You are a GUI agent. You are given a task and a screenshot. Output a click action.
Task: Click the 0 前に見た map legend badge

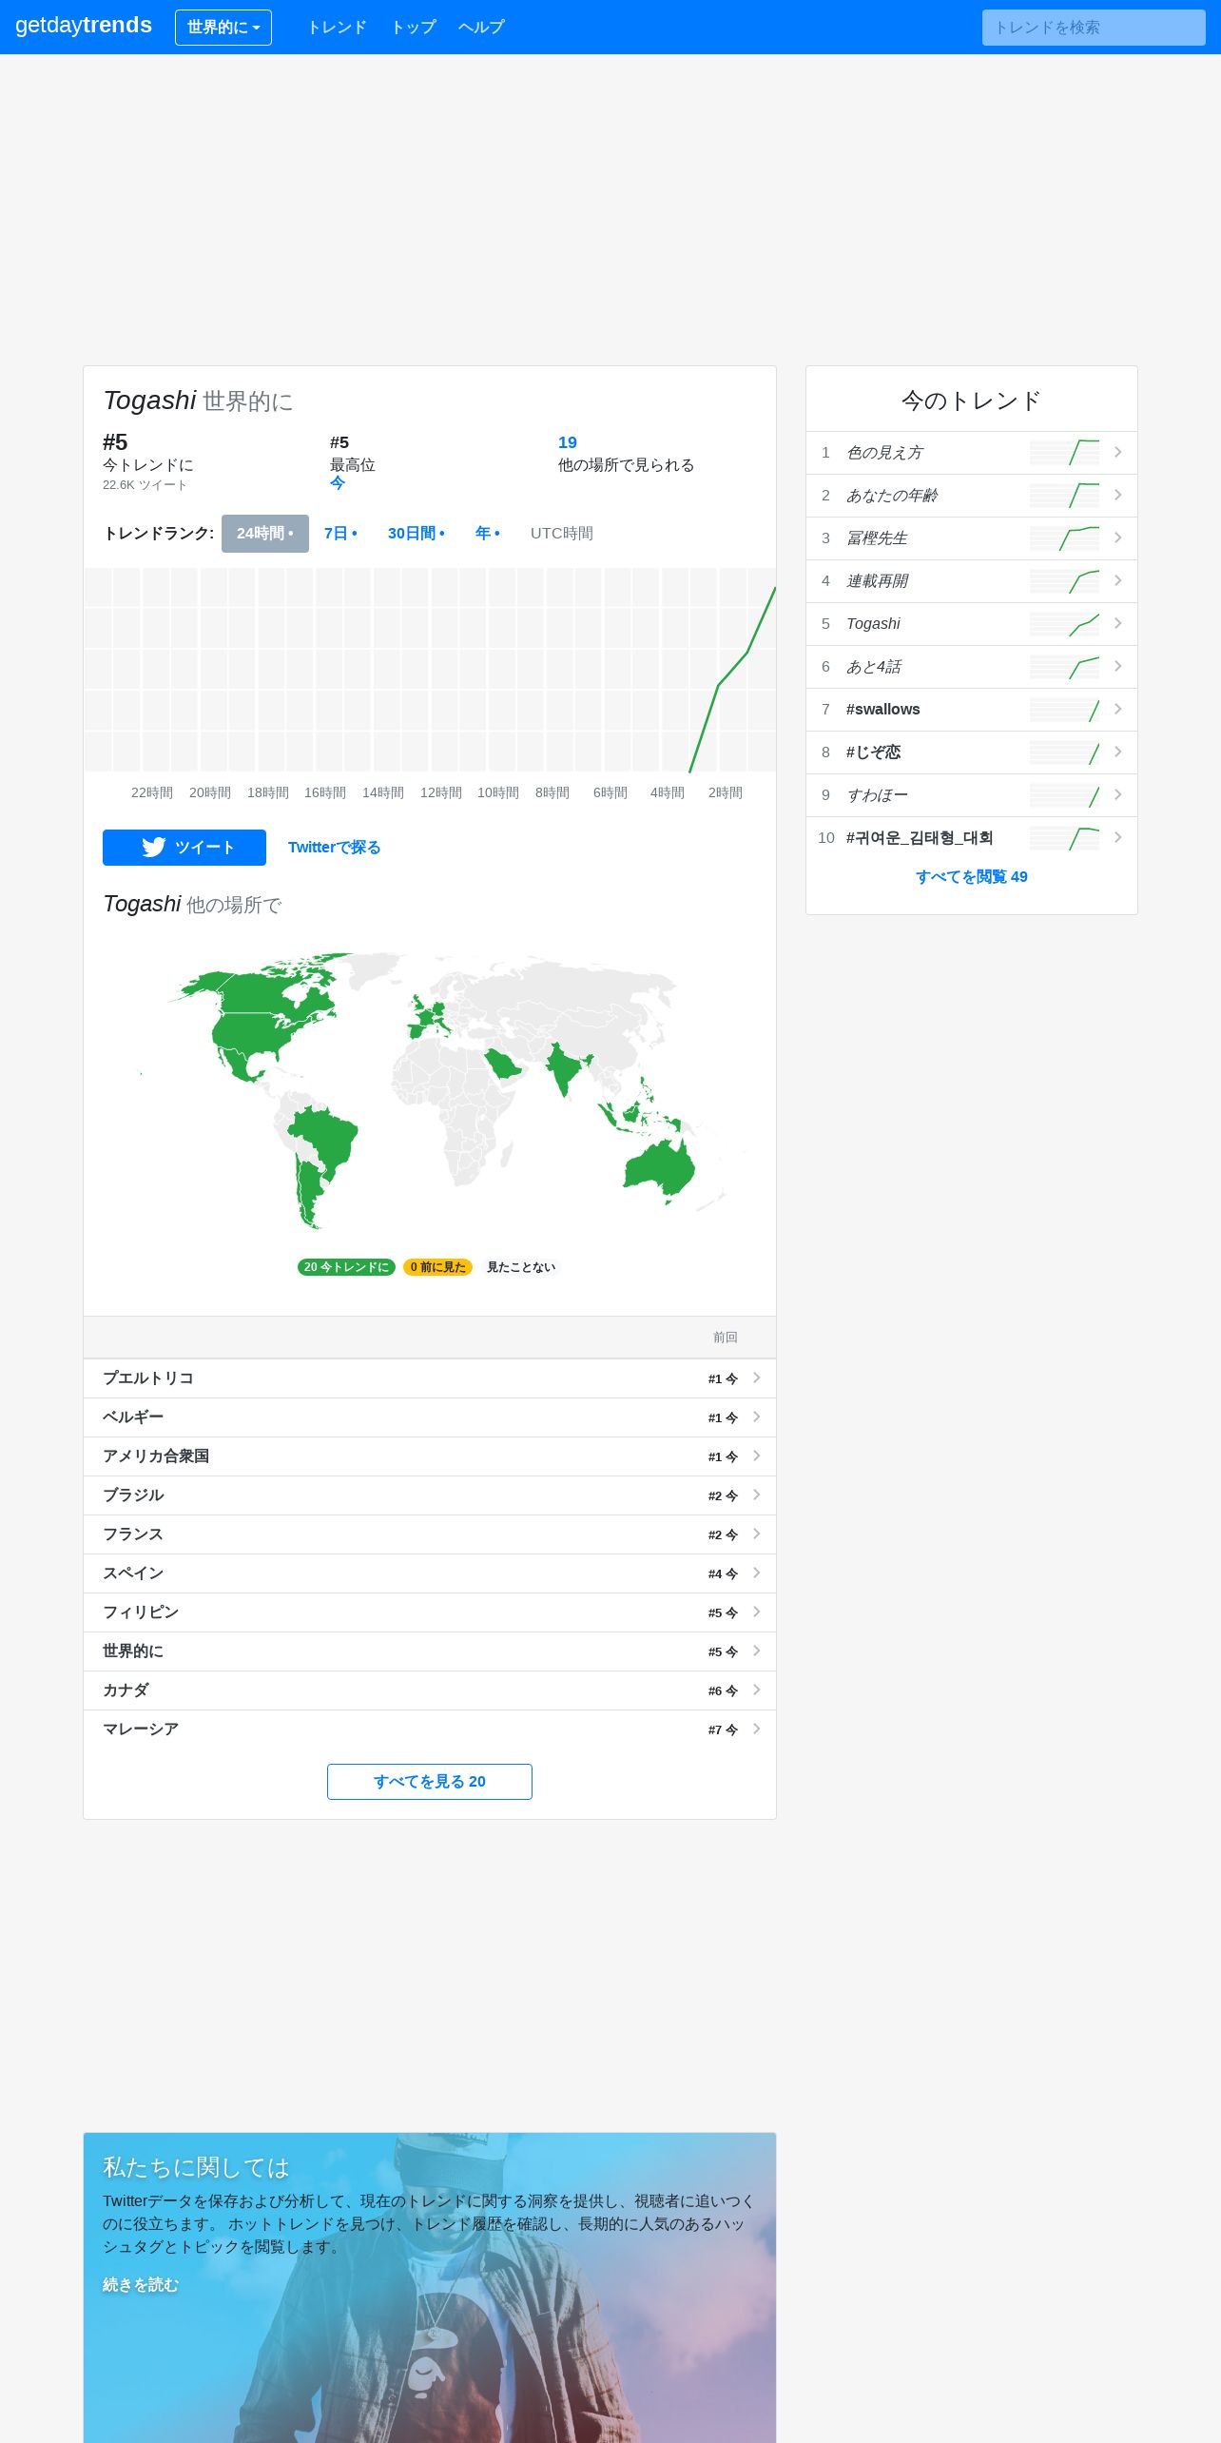click(x=438, y=1267)
